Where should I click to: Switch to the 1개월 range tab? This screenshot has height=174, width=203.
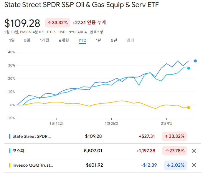tap(44, 40)
